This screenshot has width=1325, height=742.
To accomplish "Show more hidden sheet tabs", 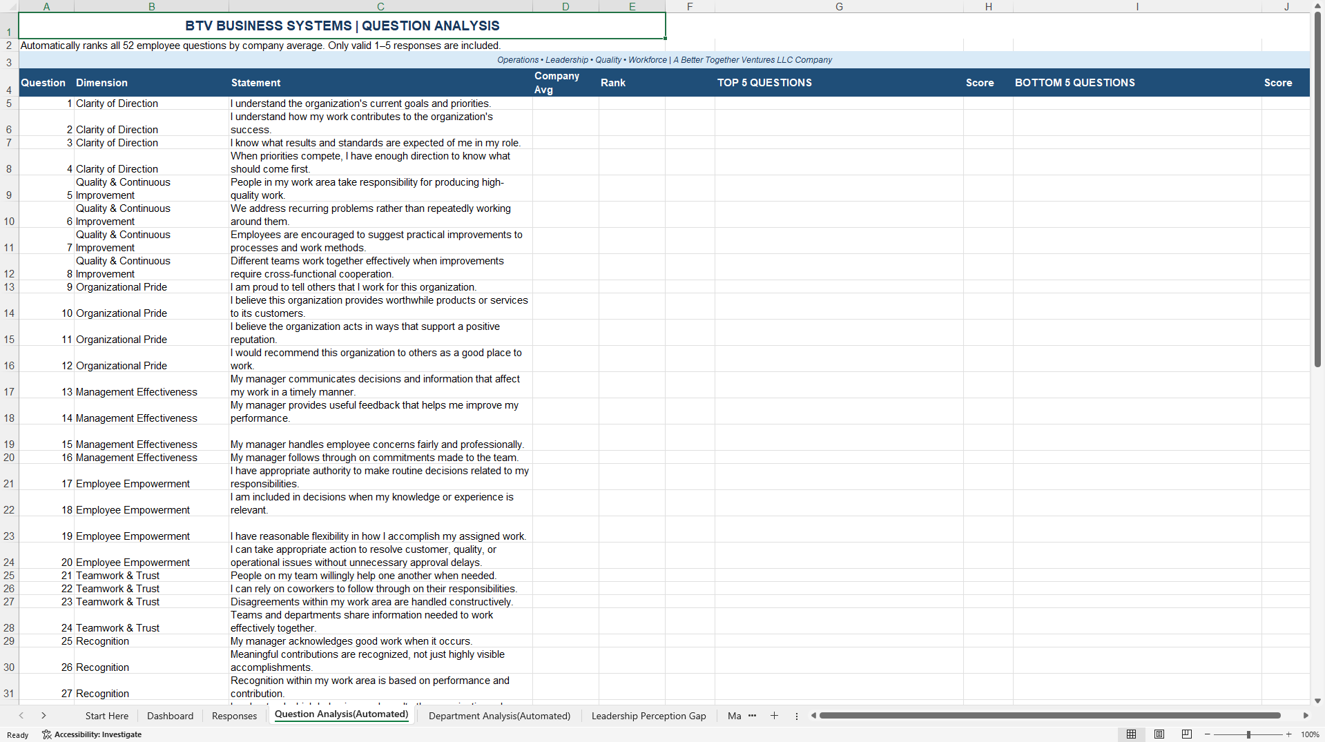I will [752, 716].
